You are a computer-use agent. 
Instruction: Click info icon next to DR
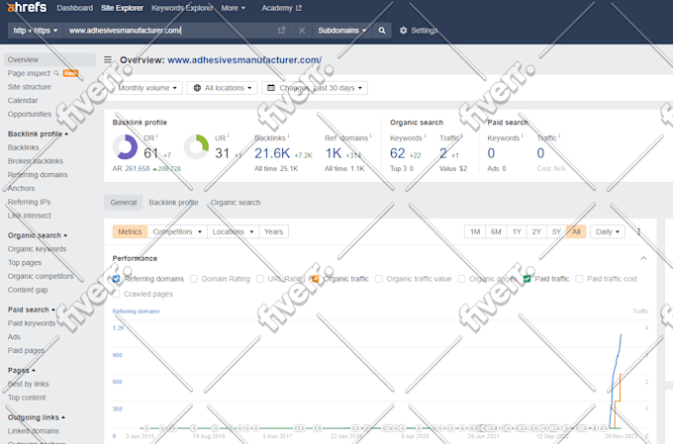tap(156, 136)
